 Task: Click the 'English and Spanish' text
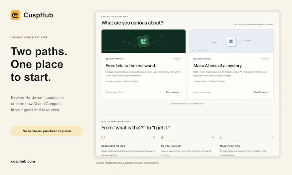coord(217,81)
